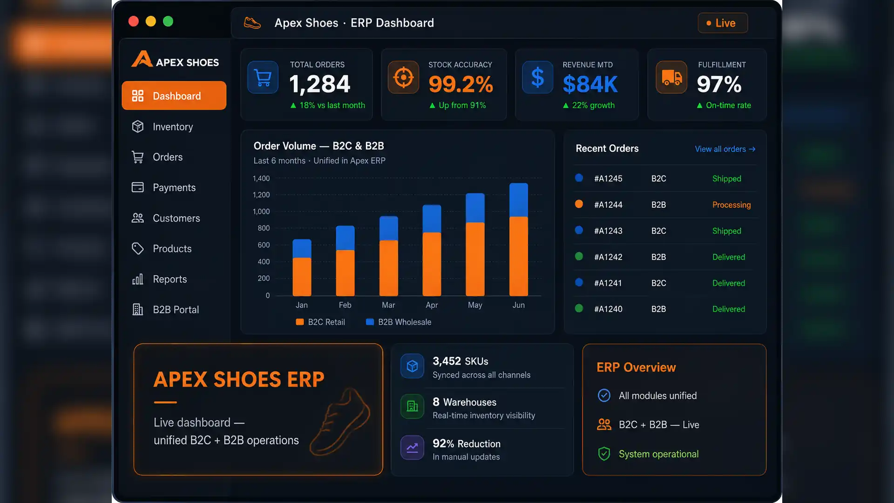Click the 1,284 total orders value

pos(319,84)
